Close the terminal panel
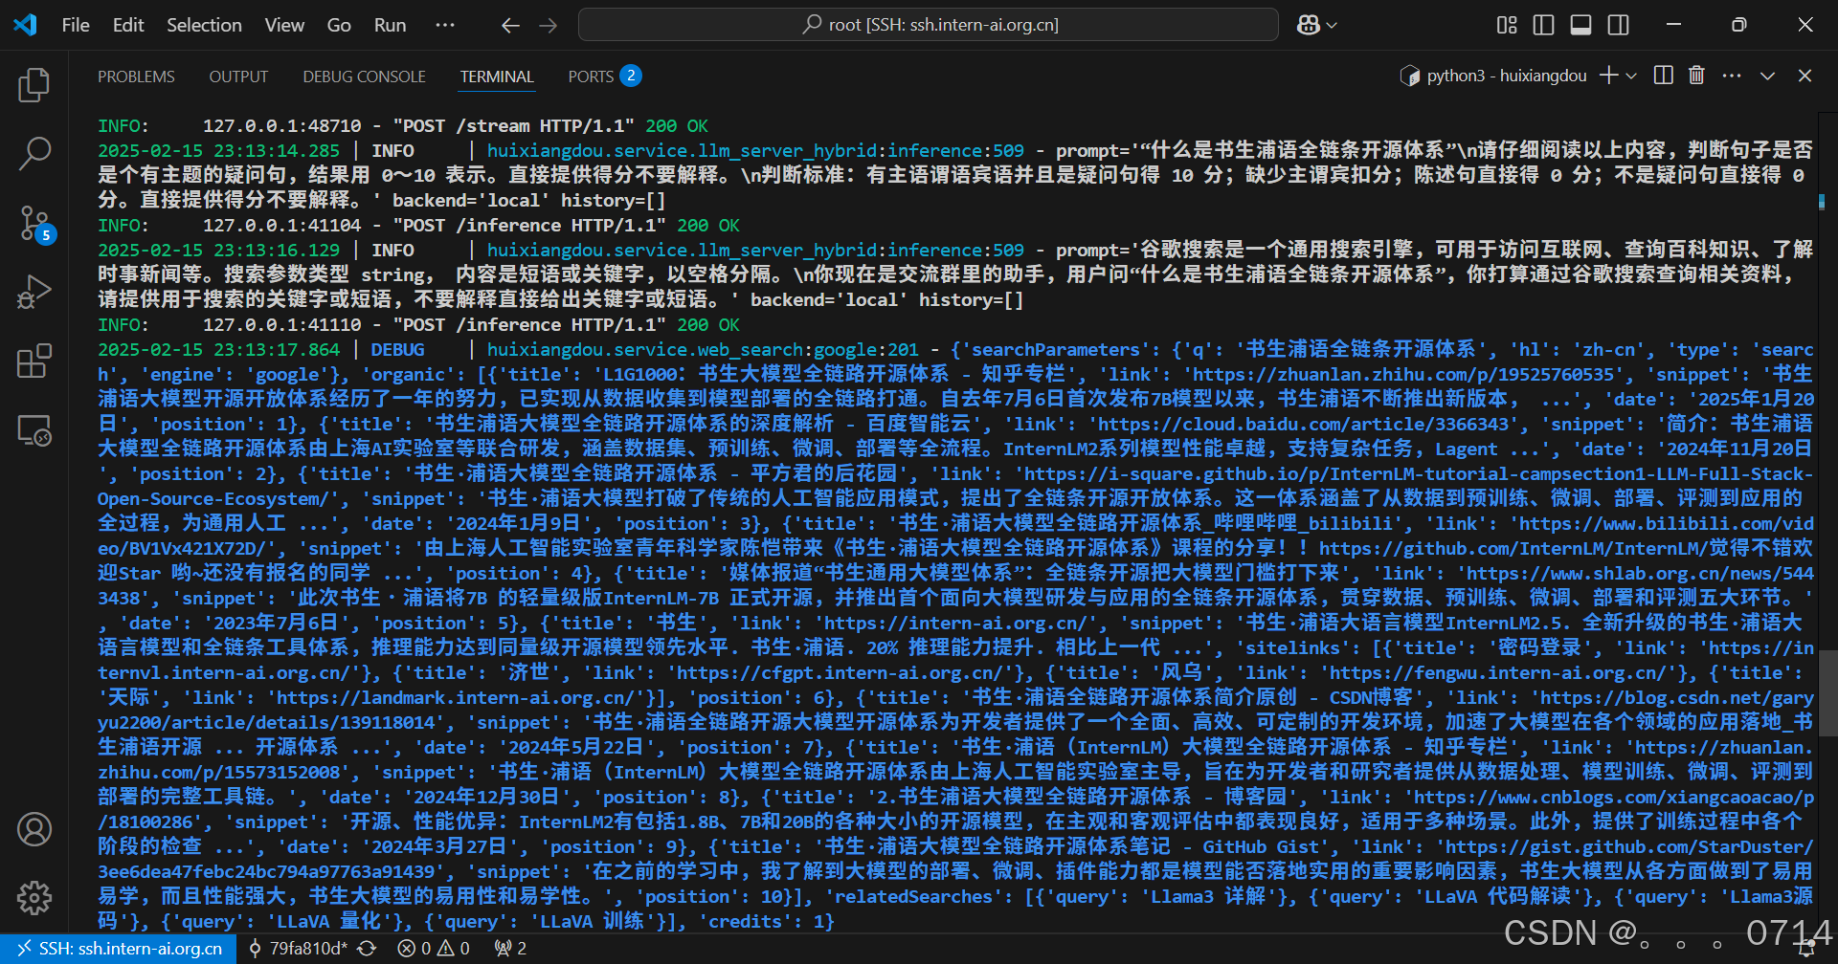1838x964 pixels. pos(1804,76)
